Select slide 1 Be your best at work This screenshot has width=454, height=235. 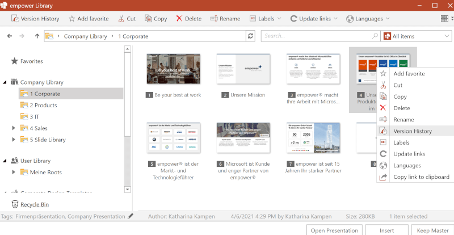[x=173, y=69]
